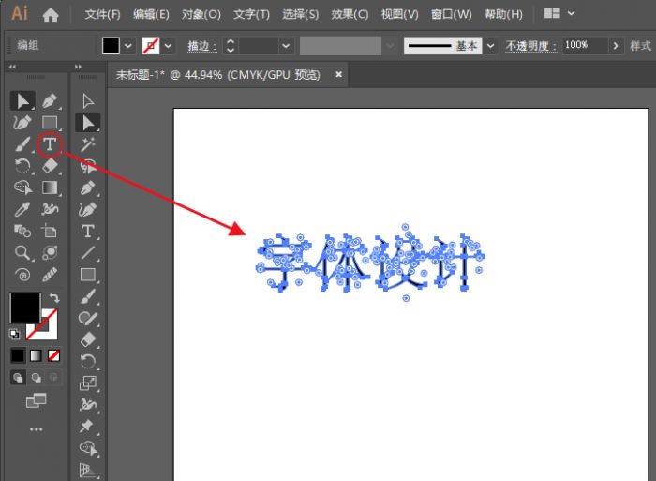The width and height of the screenshot is (656, 481).
Task: Select the Pen tool in left toolbar
Action: click(x=50, y=101)
